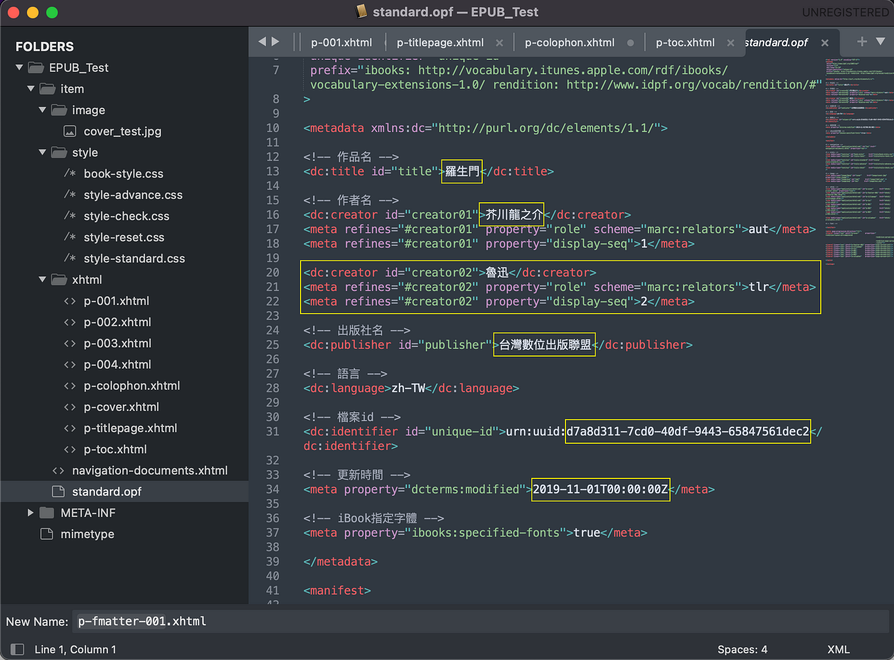Open navigation-documents.xhtml file
The image size is (894, 660).
pyautogui.click(x=150, y=471)
